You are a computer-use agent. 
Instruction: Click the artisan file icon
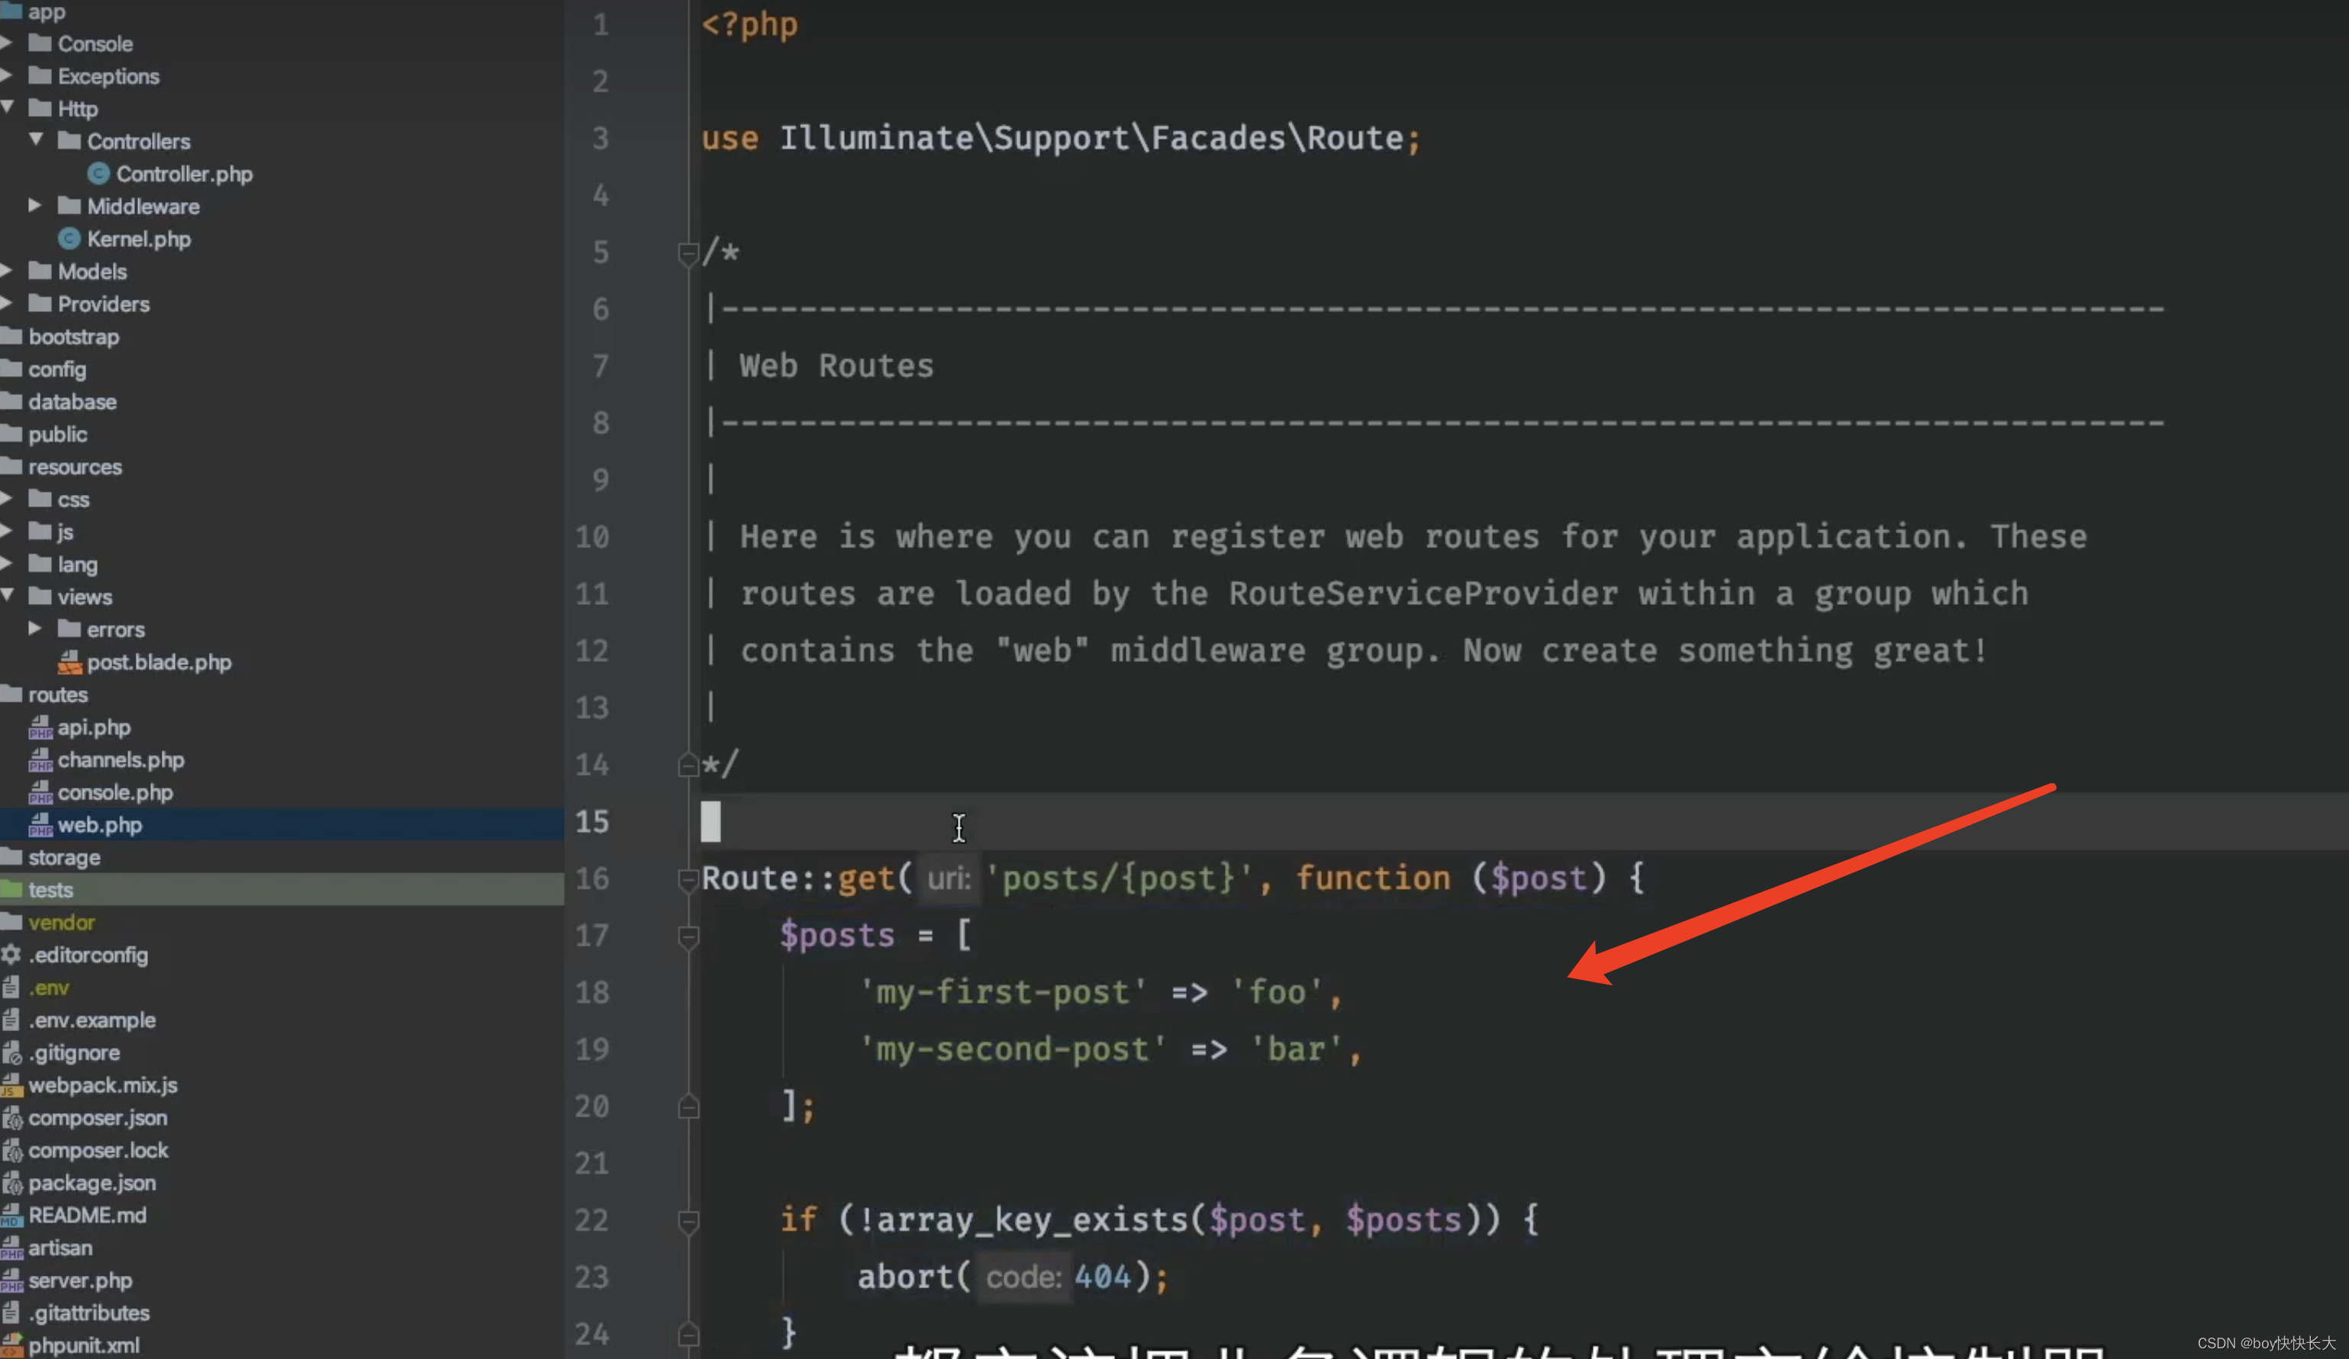pos(11,1247)
